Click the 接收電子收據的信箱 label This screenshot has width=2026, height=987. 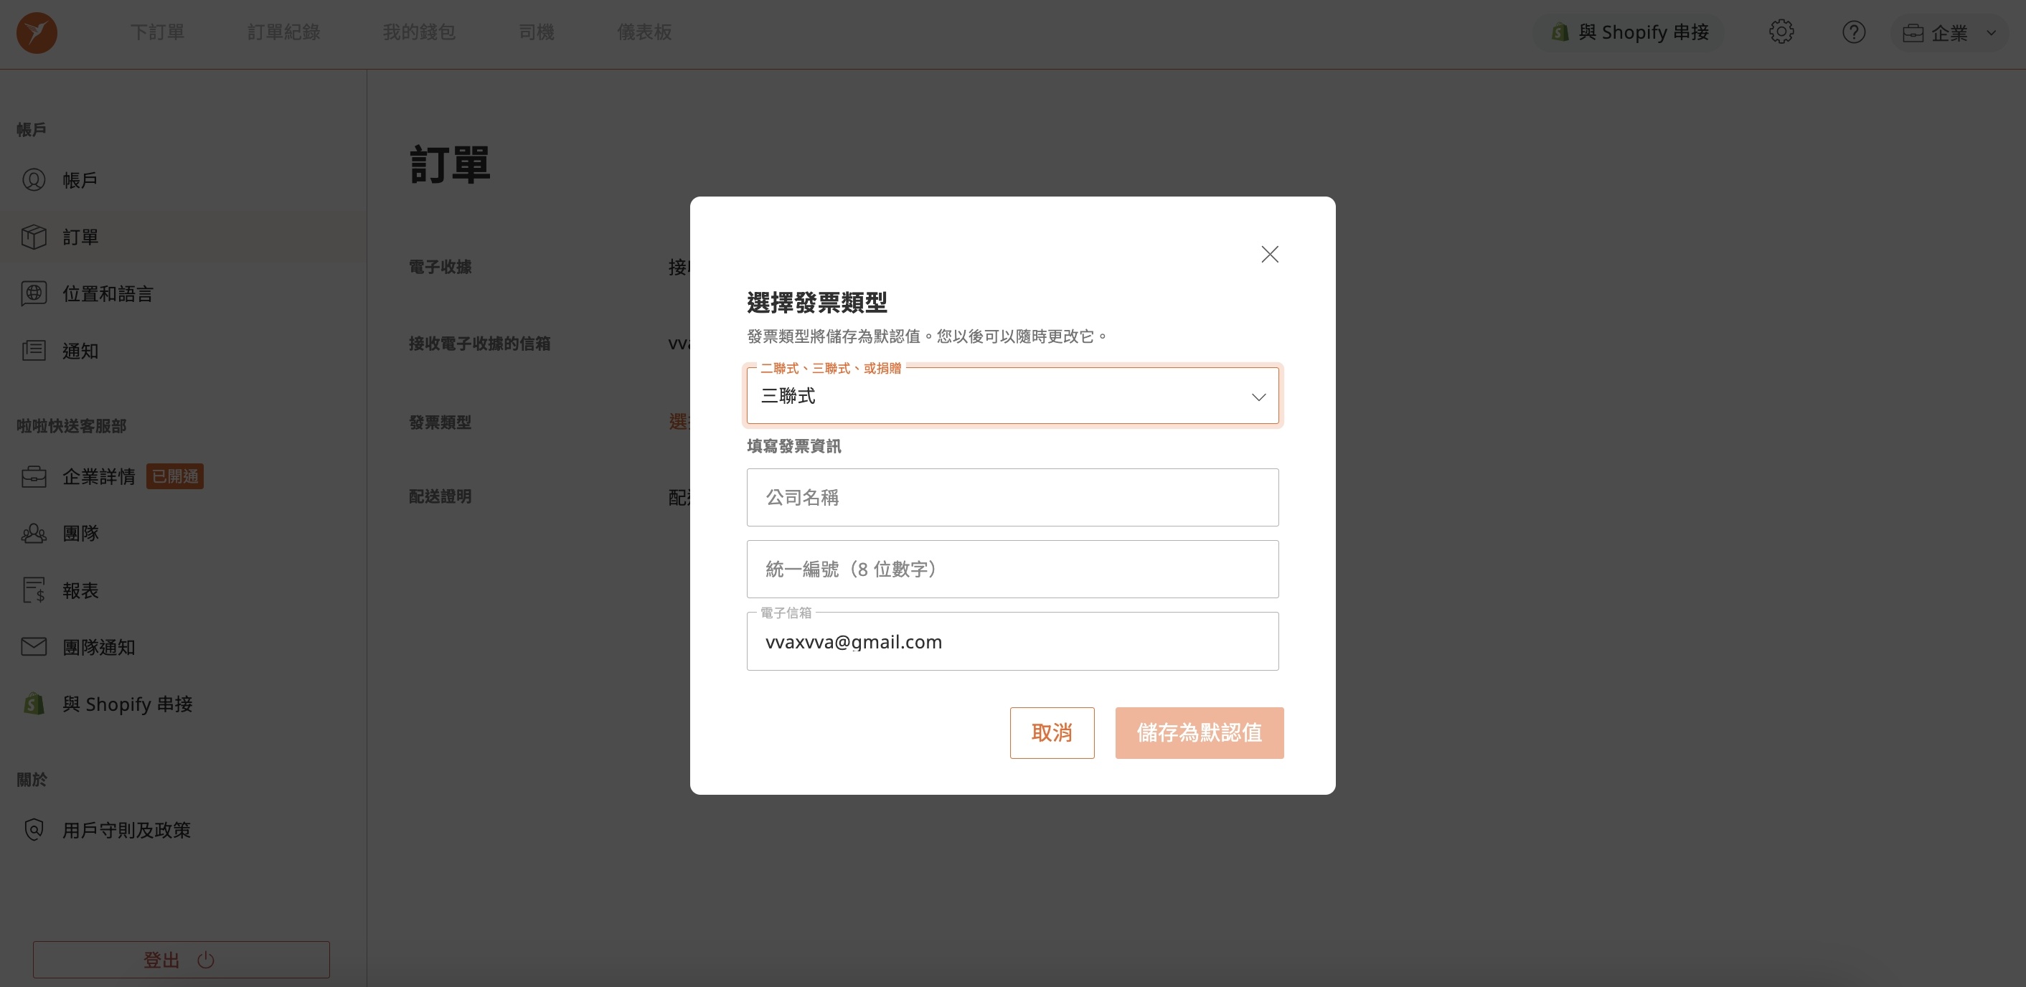click(480, 344)
